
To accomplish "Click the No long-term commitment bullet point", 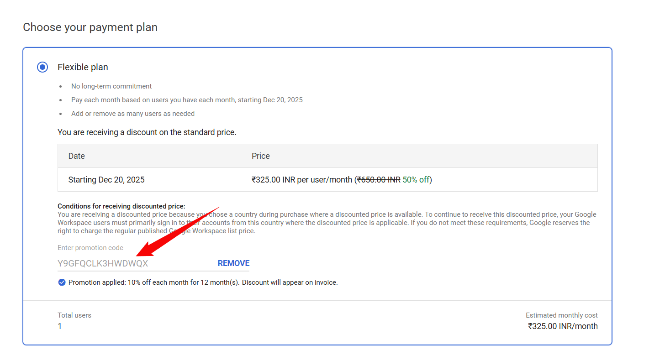I will point(111,86).
